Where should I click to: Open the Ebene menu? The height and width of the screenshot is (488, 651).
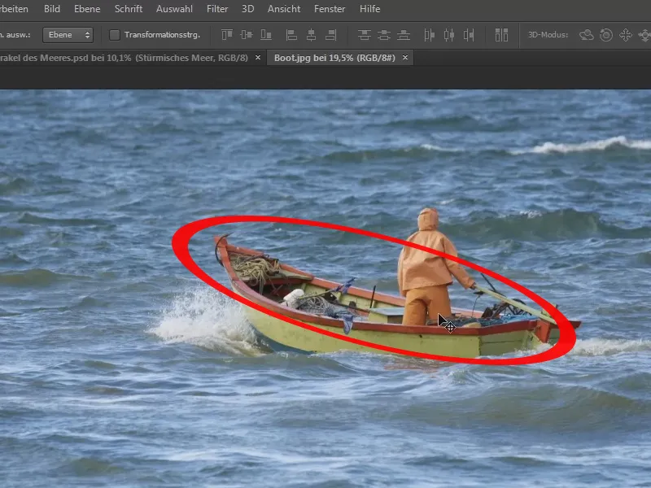(x=87, y=9)
